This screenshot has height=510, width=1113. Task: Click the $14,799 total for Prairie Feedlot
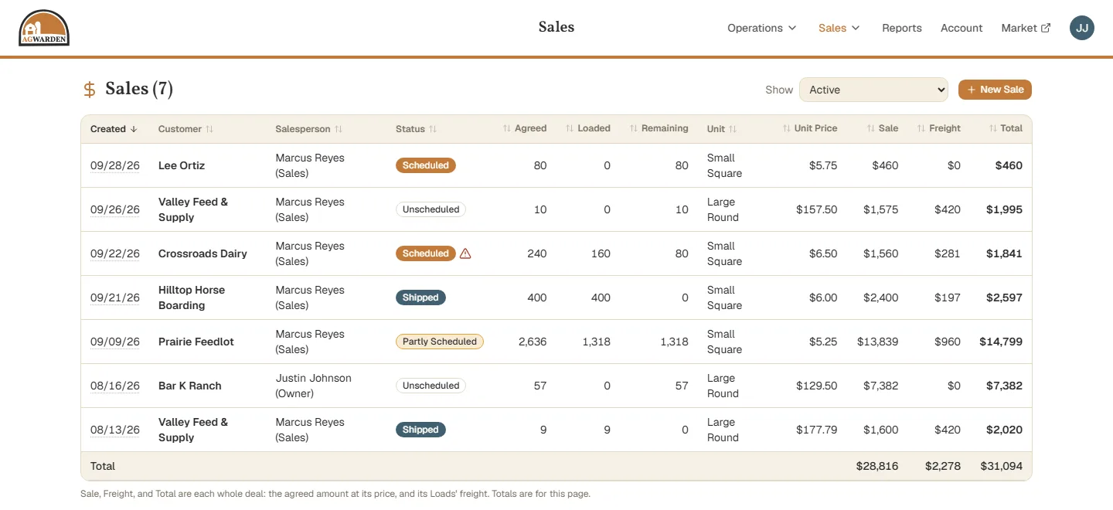(x=1001, y=342)
